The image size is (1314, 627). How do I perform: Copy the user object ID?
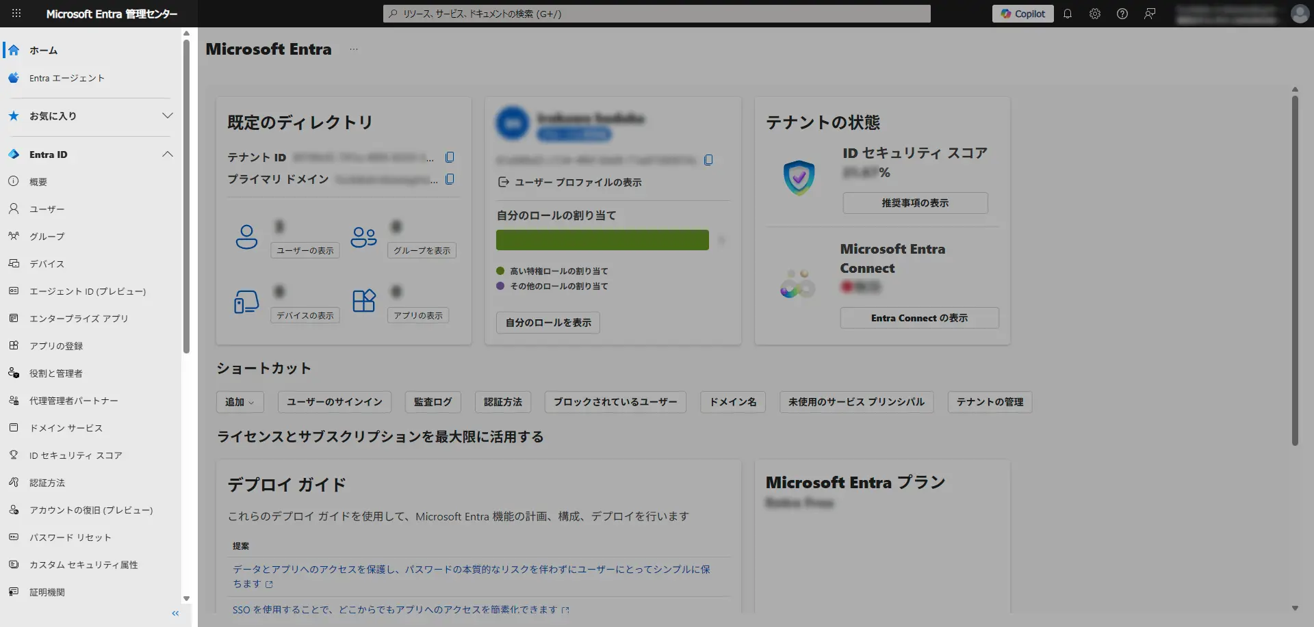(708, 160)
